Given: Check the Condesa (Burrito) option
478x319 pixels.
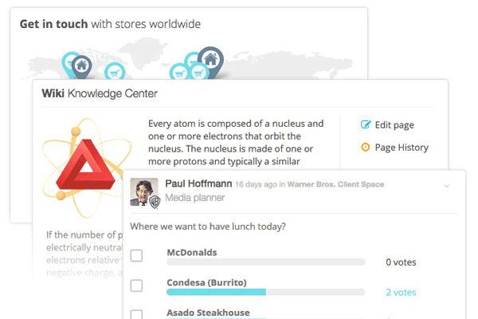Looking at the screenshot, I should point(137,286).
